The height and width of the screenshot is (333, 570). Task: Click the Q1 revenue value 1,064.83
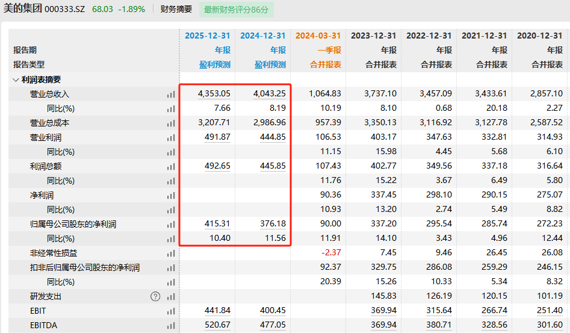pos(325,93)
